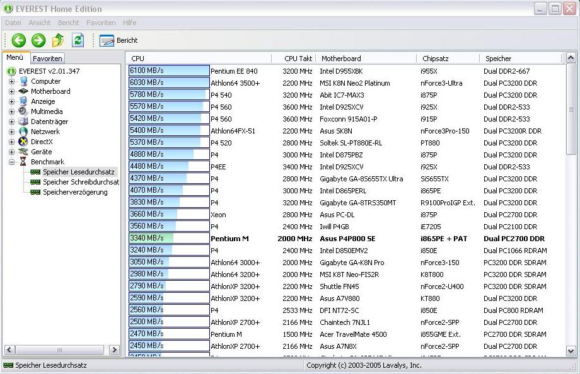Click the nForce3Pro-150 chipset cell
Image resolution: width=580 pixels, height=374 pixels.
444,131
